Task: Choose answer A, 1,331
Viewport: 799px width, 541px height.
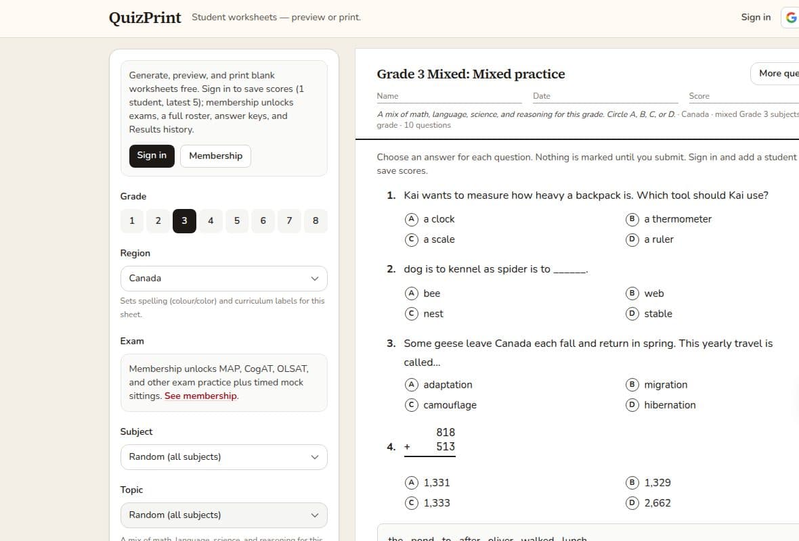Action: pyautogui.click(x=427, y=482)
